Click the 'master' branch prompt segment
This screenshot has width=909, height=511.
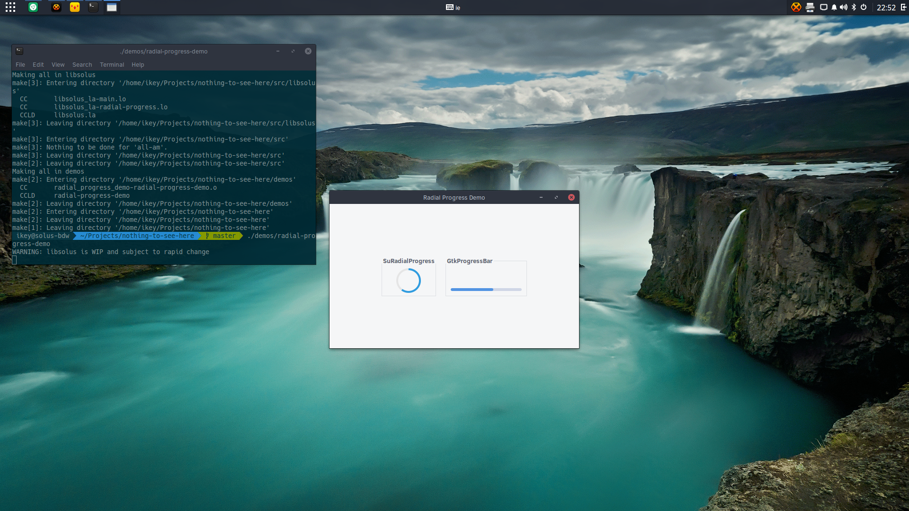point(221,236)
